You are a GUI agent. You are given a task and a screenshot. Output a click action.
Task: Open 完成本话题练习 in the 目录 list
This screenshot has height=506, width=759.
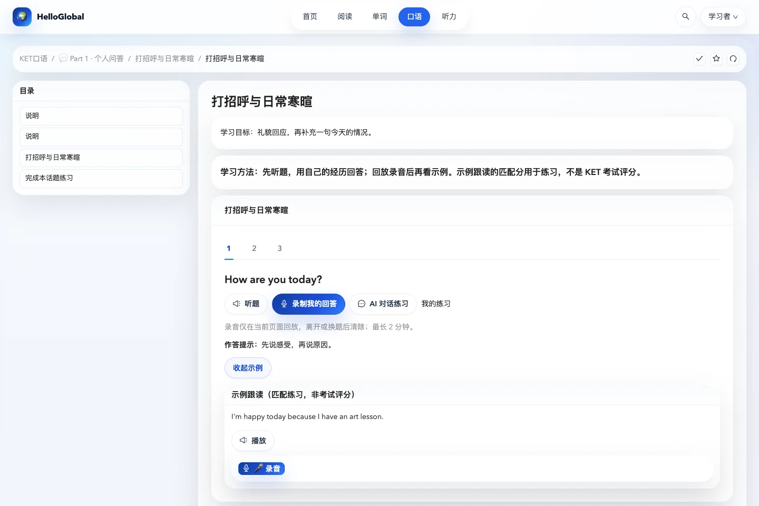point(101,178)
